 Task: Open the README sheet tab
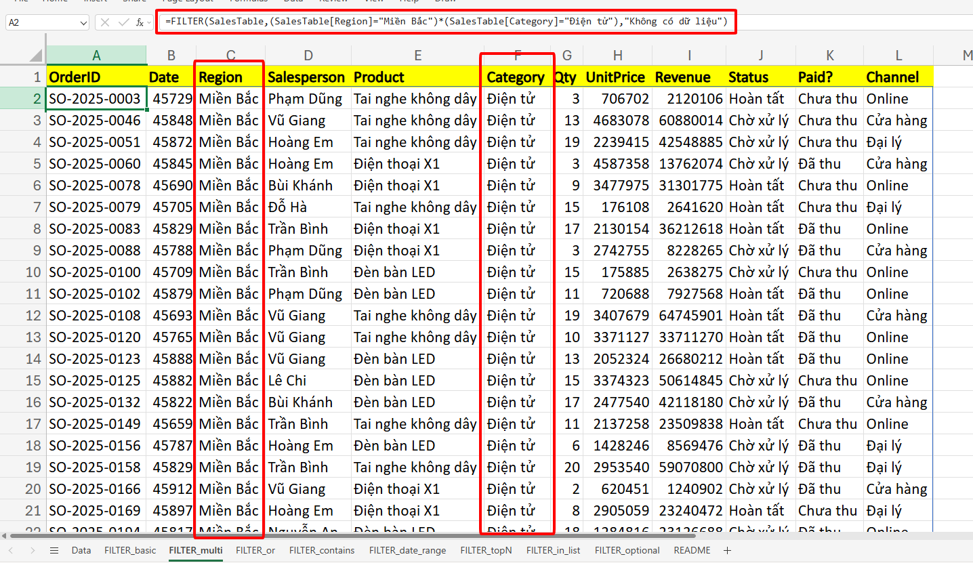point(692,551)
